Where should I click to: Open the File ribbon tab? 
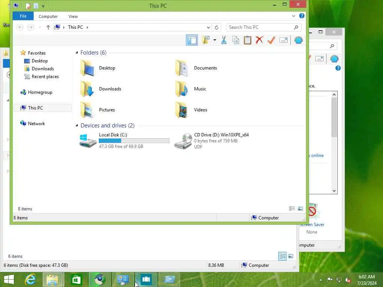tap(23, 16)
